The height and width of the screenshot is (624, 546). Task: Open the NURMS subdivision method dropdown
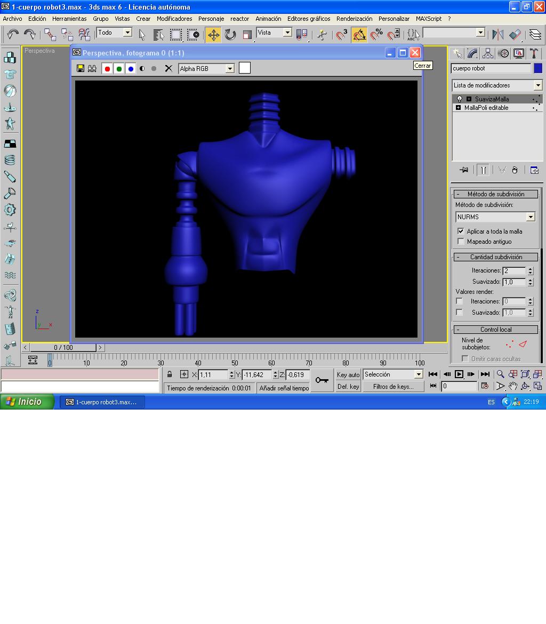[531, 217]
